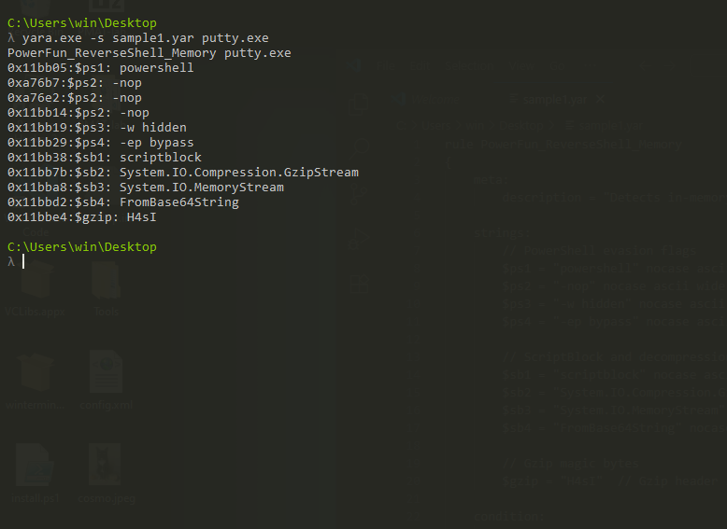Click the $gzip H4sI match line
Image resolution: width=727 pixels, height=529 pixels.
[82, 217]
